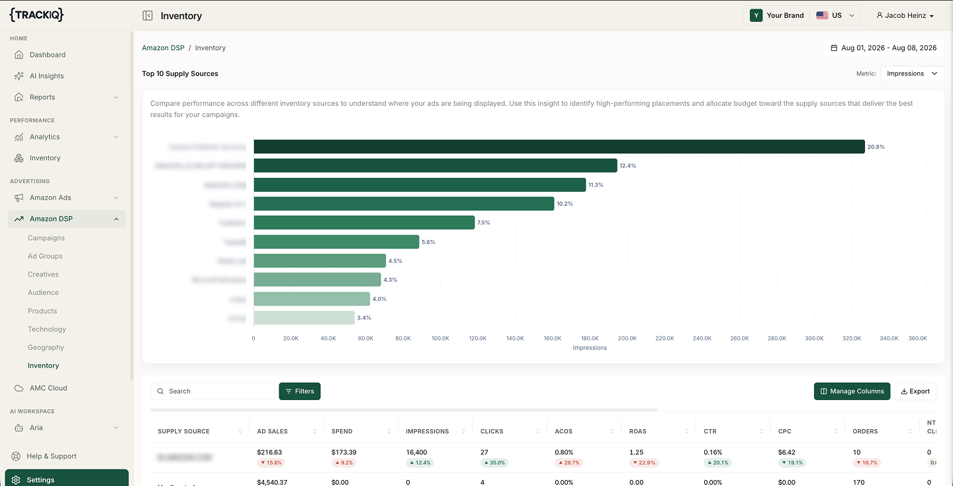This screenshot has width=953, height=486.
Task: Click the AMC Cloud icon in sidebar
Action: [19, 388]
